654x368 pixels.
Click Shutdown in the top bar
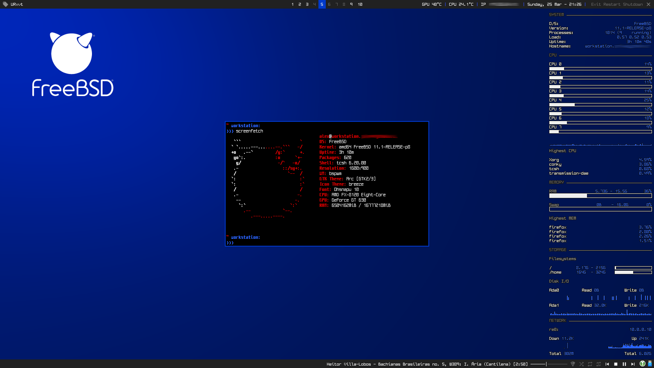pos(633,4)
